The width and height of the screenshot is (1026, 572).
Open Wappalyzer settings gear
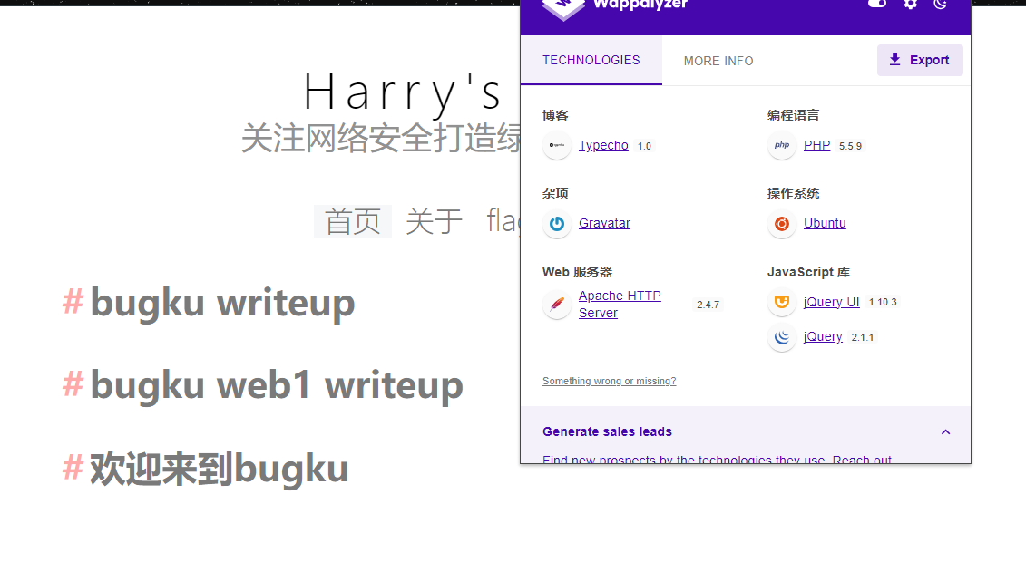point(910,4)
